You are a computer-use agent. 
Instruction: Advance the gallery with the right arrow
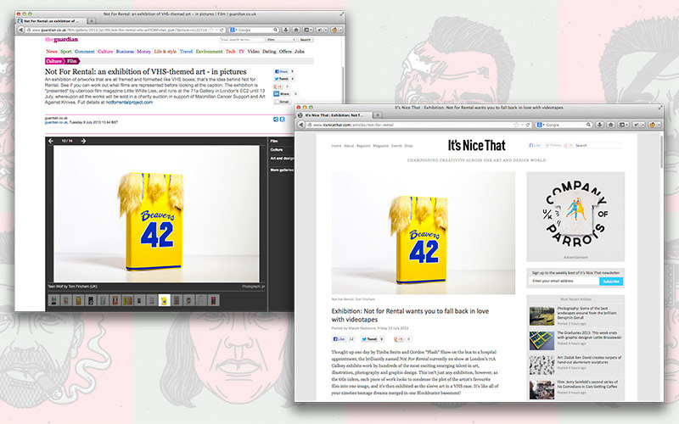pos(83,141)
